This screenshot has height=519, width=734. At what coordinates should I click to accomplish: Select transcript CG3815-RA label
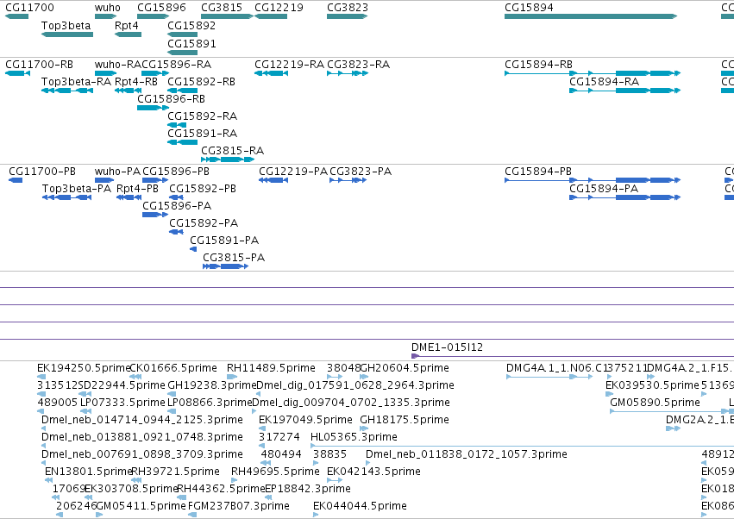233,151
